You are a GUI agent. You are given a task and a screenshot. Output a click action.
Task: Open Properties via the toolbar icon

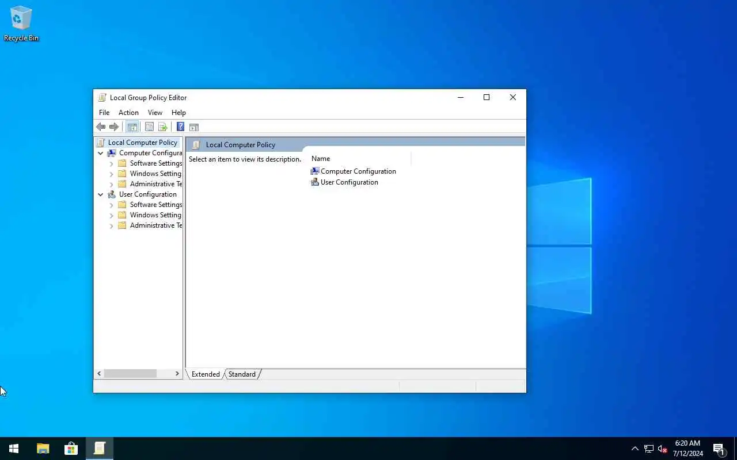pyautogui.click(x=149, y=127)
